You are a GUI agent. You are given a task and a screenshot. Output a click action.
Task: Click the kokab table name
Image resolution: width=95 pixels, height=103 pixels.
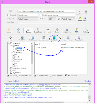(x=17, y=57)
